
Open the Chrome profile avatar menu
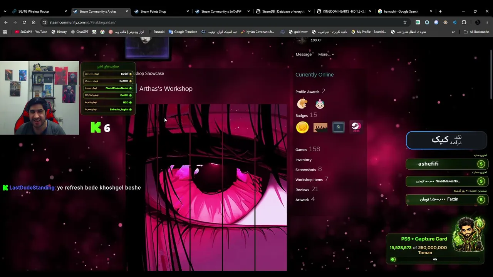(x=478, y=22)
